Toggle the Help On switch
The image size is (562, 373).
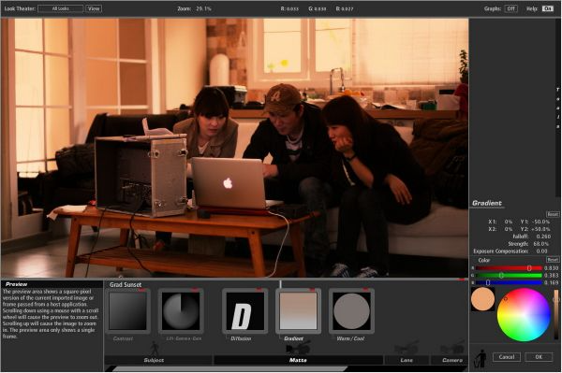tap(548, 8)
